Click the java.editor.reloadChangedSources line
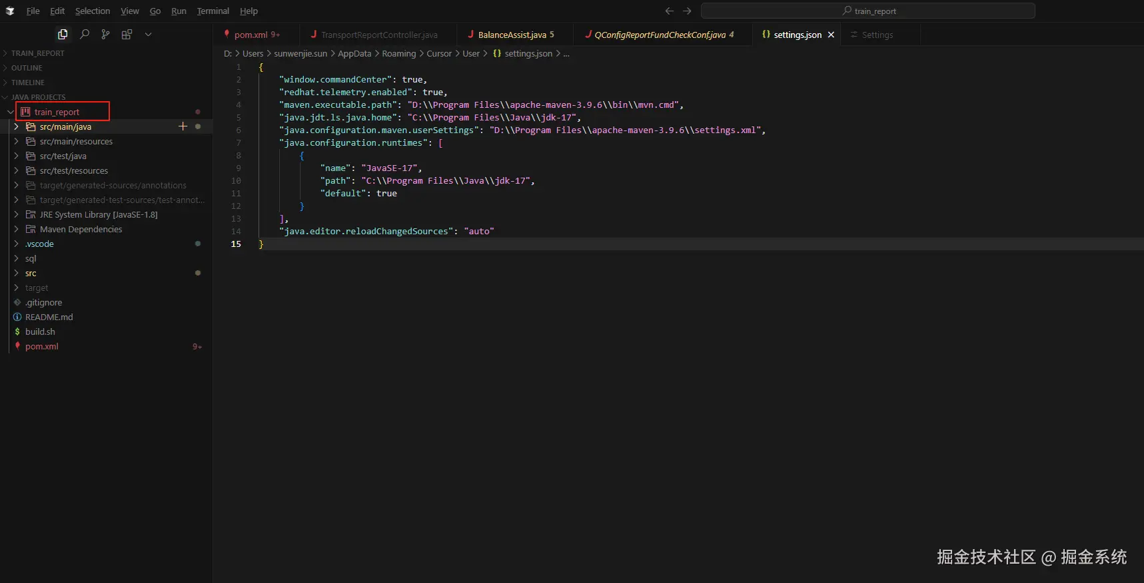This screenshot has width=1144, height=583. pos(386,231)
